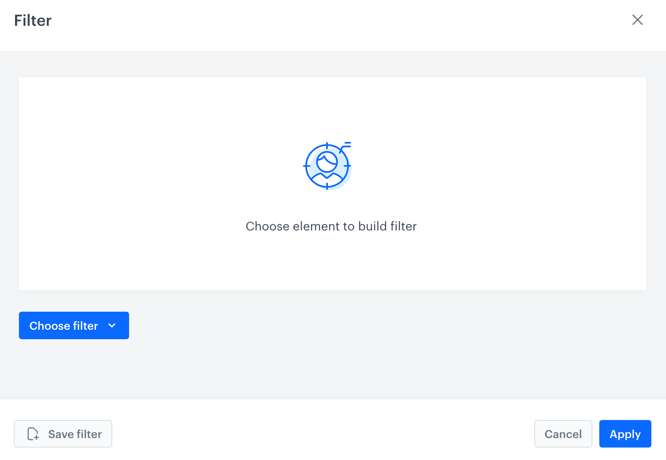The height and width of the screenshot is (460, 666).
Task: Click the Filter dialog heading
Action: [x=33, y=21]
